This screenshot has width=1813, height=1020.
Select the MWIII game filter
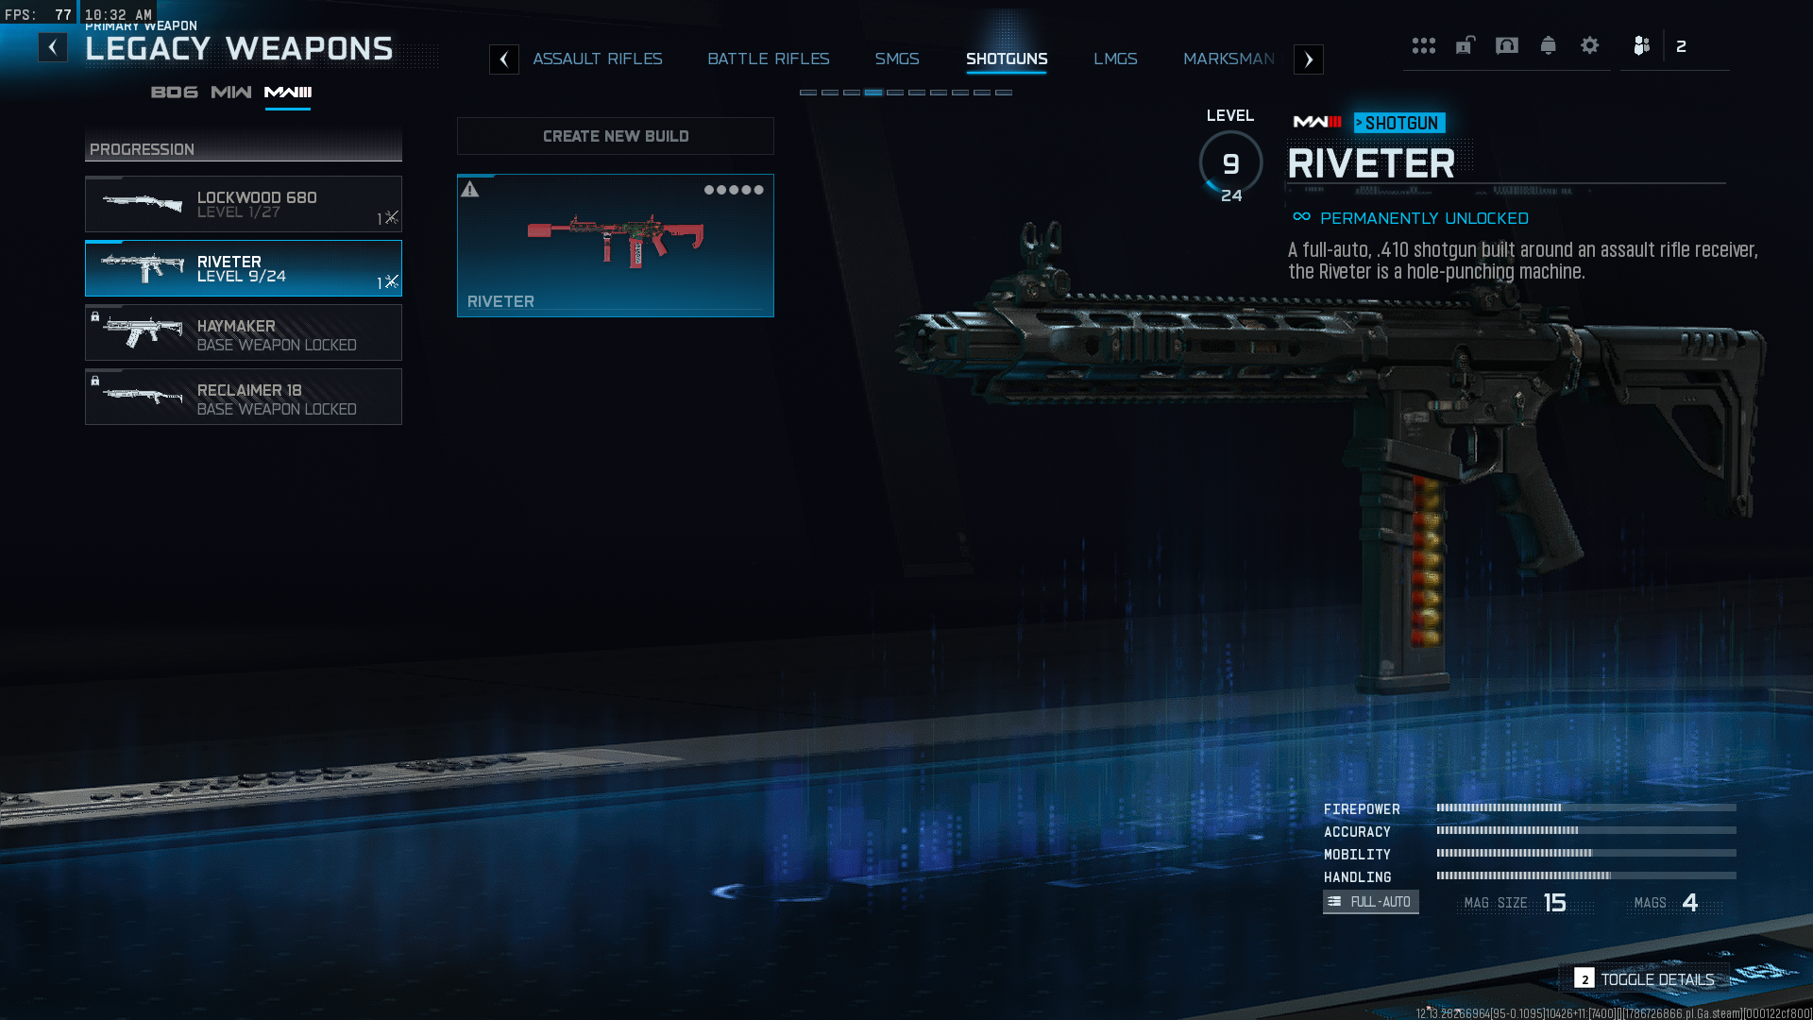pos(288,92)
